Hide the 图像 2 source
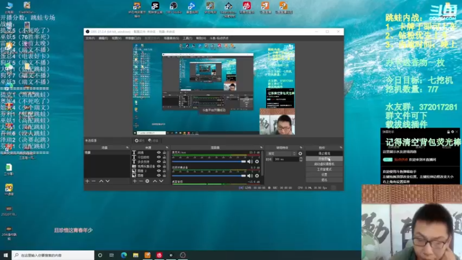This screenshot has height=260, width=462. [159, 170]
